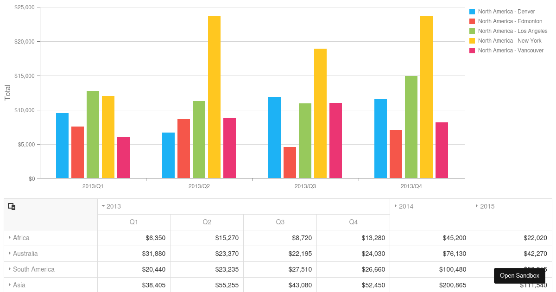556x292 pixels.
Task: Click the 2013/Q2 axis label
Action: coord(199,186)
